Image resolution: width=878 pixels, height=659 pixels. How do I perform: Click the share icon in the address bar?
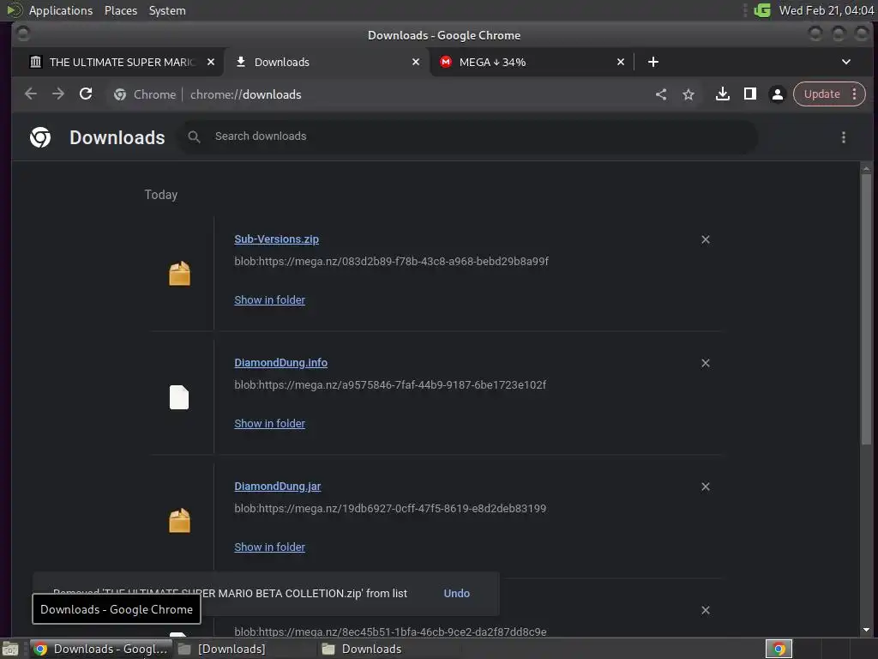click(x=661, y=94)
